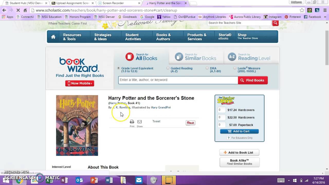Click the $17.24 Hardcovers quantity field

pyautogui.click(x=221, y=110)
